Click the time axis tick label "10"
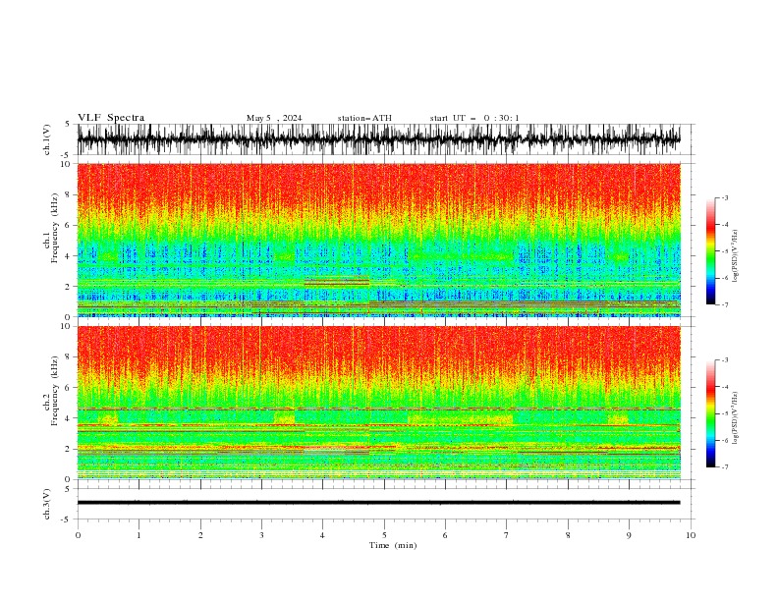This screenshot has width=778, height=601. pos(691,535)
